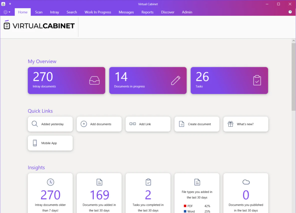Click the Add documents plus icon
This screenshot has height=213, width=296.
tap(84, 124)
